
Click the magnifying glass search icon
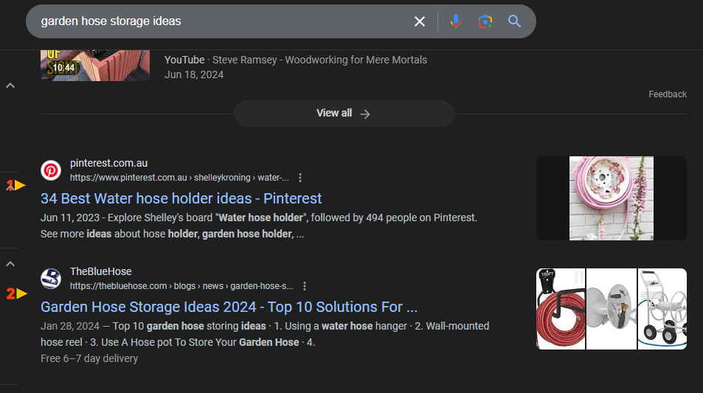tap(514, 21)
